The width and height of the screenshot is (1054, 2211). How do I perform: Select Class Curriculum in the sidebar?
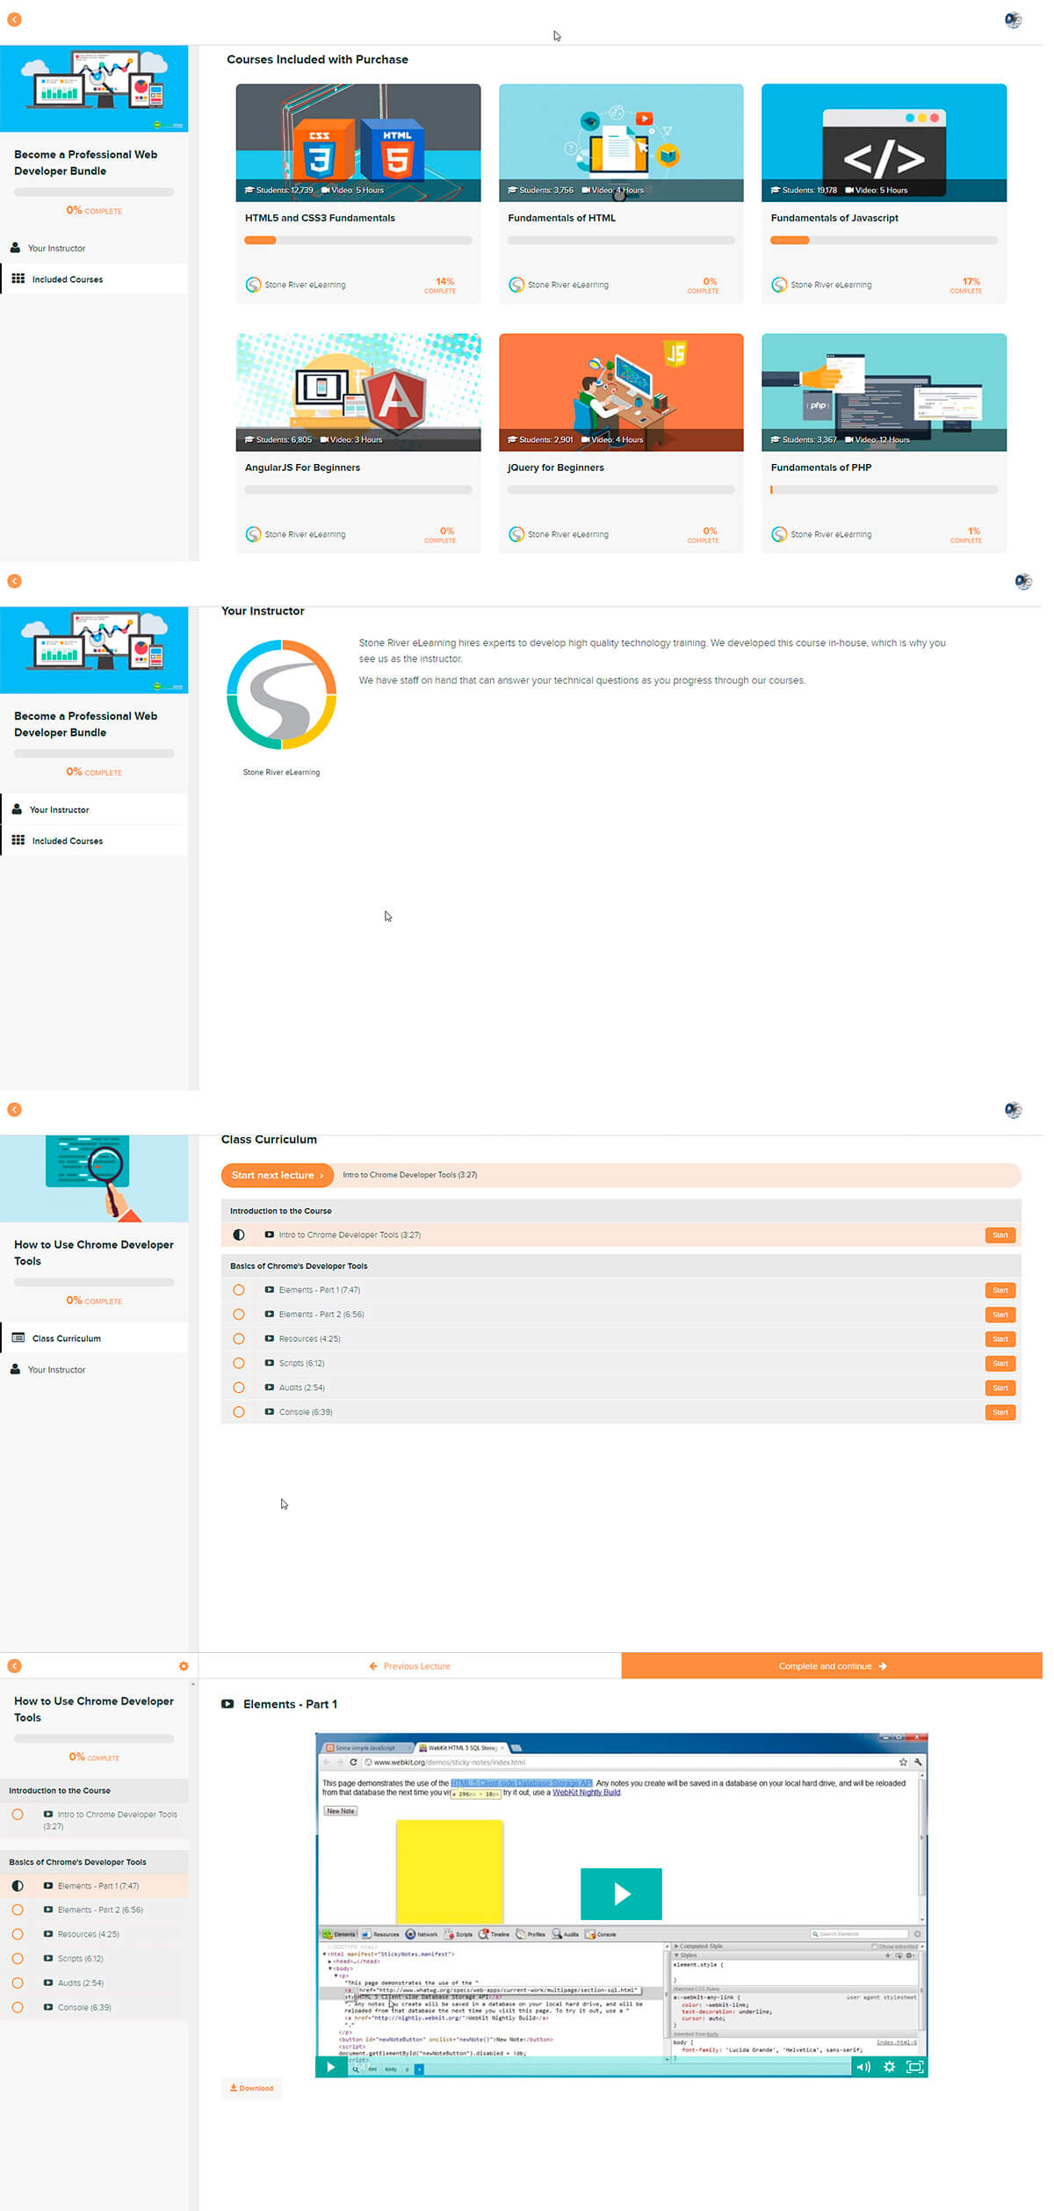click(94, 1338)
